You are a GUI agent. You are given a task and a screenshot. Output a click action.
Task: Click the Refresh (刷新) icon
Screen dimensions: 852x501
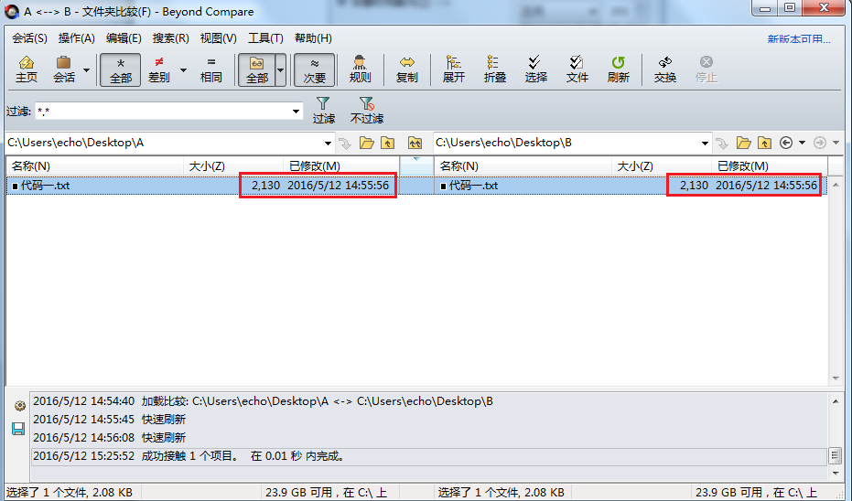point(619,69)
